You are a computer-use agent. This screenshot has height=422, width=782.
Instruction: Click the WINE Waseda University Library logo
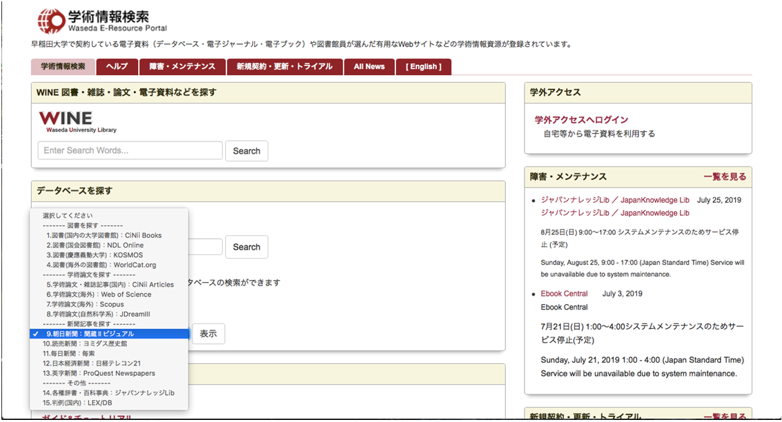[x=78, y=122]
